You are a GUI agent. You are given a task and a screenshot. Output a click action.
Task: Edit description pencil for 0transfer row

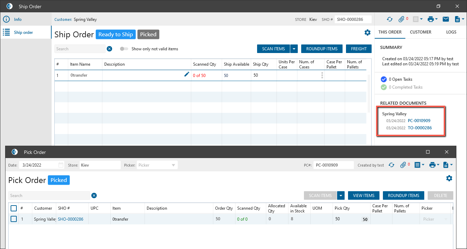(187, 74)
